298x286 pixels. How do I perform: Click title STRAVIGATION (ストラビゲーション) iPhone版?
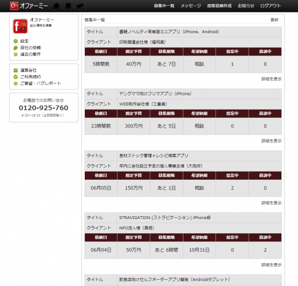(165, 217)
